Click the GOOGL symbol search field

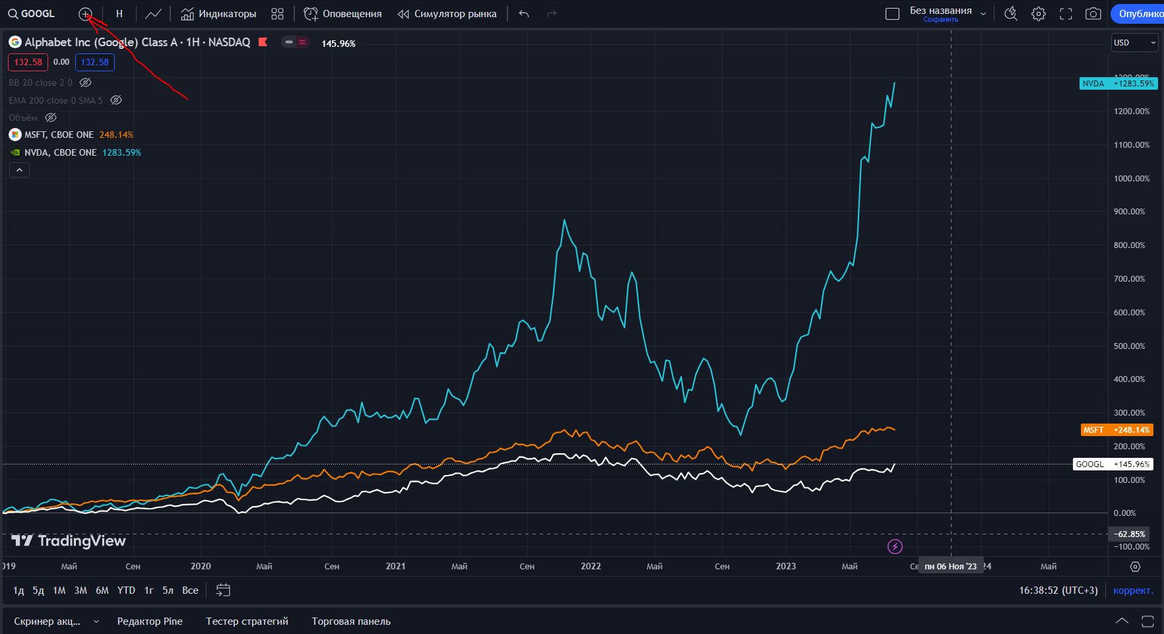32,14
